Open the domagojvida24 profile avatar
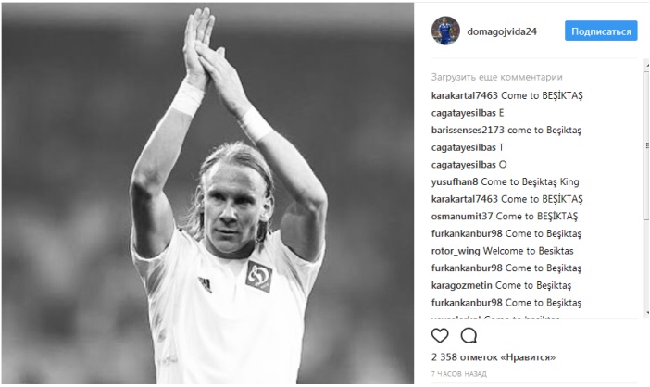Screen dimensions: 650x387 [445, 31]
